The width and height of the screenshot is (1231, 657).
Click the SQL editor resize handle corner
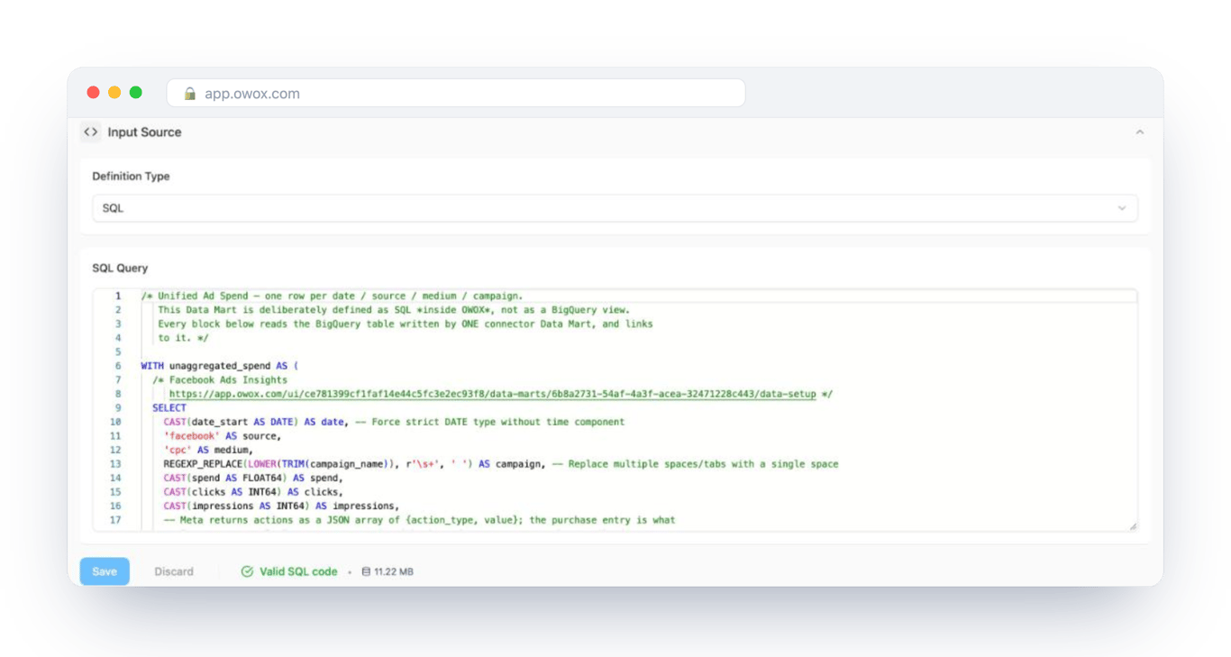[x=1133, y=526]
